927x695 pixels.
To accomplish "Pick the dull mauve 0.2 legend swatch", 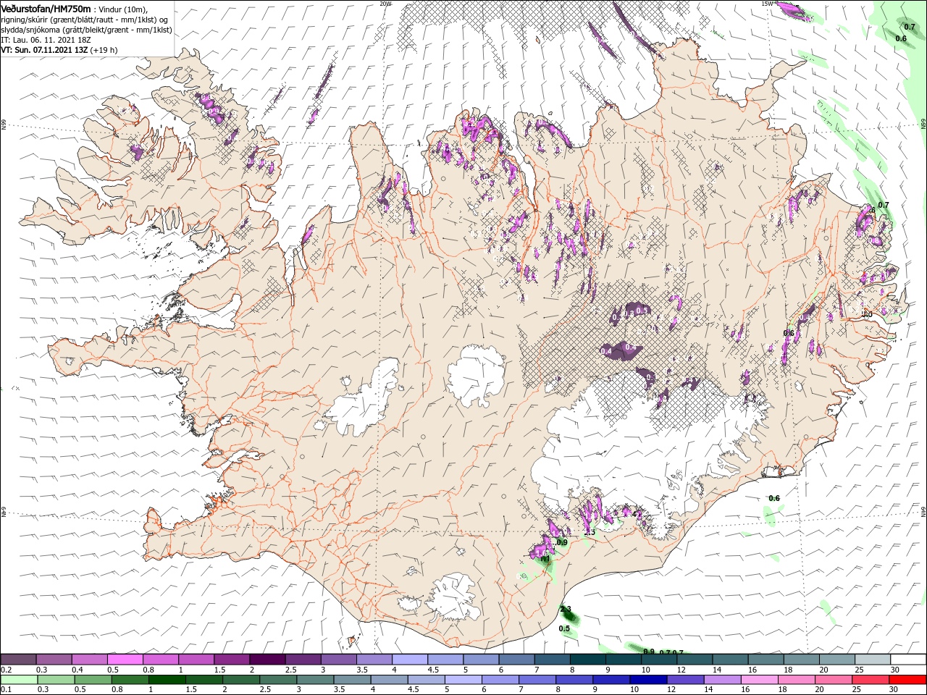I will (x=18, y=660).
